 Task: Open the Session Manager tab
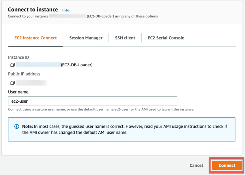86,38
